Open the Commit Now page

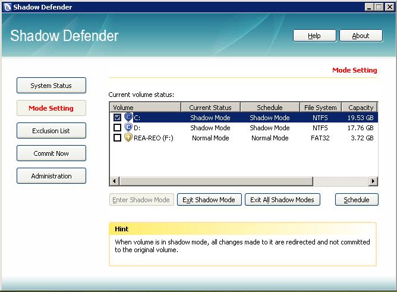pos(51,153)
